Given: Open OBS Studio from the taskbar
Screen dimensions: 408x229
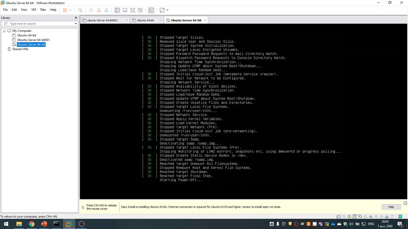Looking at the screenshot, I should (x=82, y=224).
